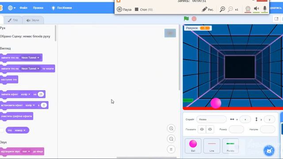The width and height of the screenshot is (283, 159).
Task: Click the value 25 in effect block
Action: tap(41, 94)
